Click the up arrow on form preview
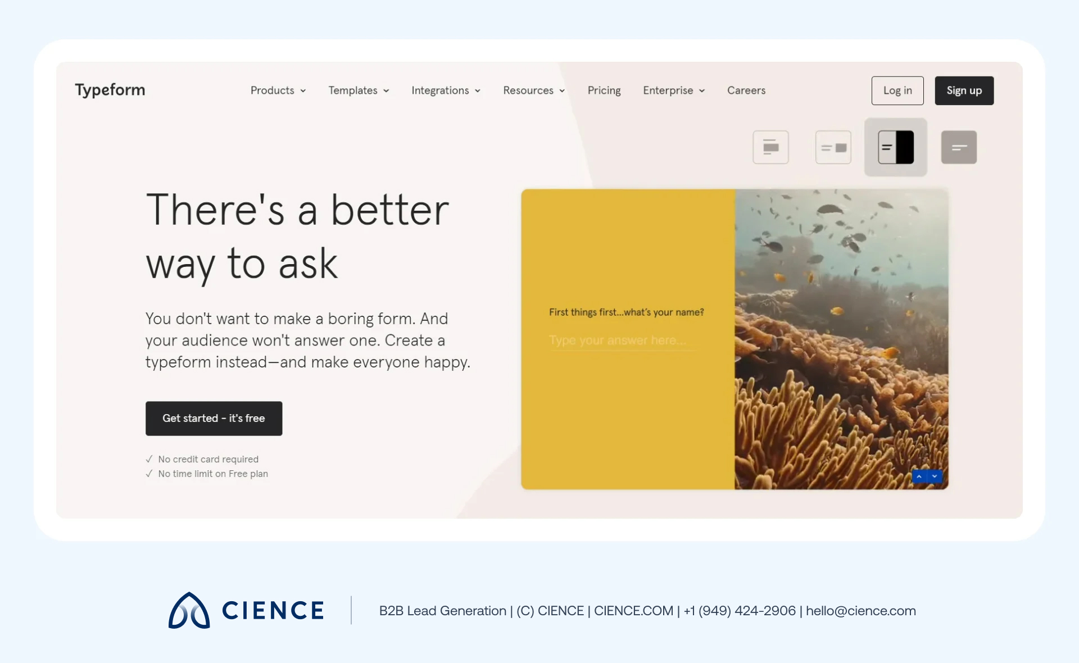The width and height of the screenshot is (1079, 663). tap(919, 476)
